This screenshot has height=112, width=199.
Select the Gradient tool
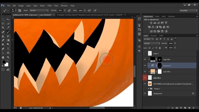(8, 40)
